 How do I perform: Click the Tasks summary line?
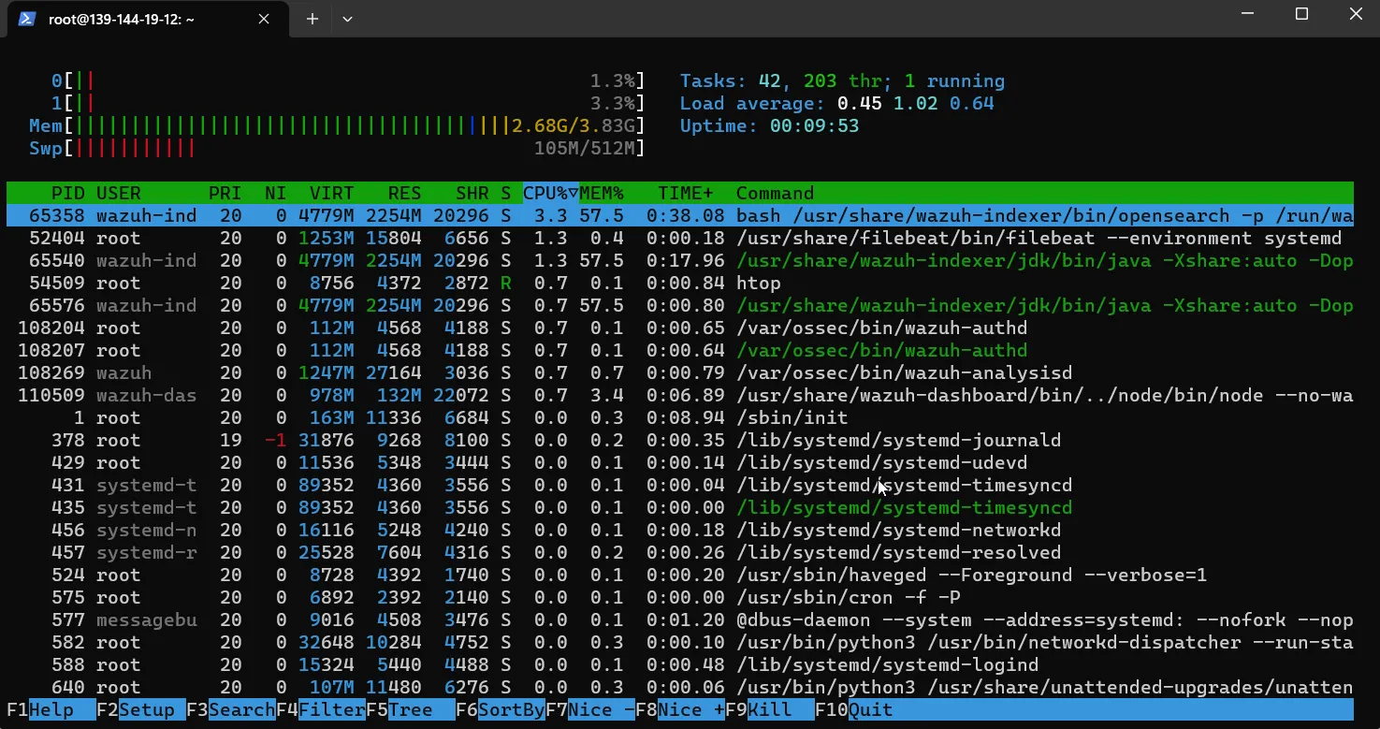pyautogui.click(x=842, y=80)
